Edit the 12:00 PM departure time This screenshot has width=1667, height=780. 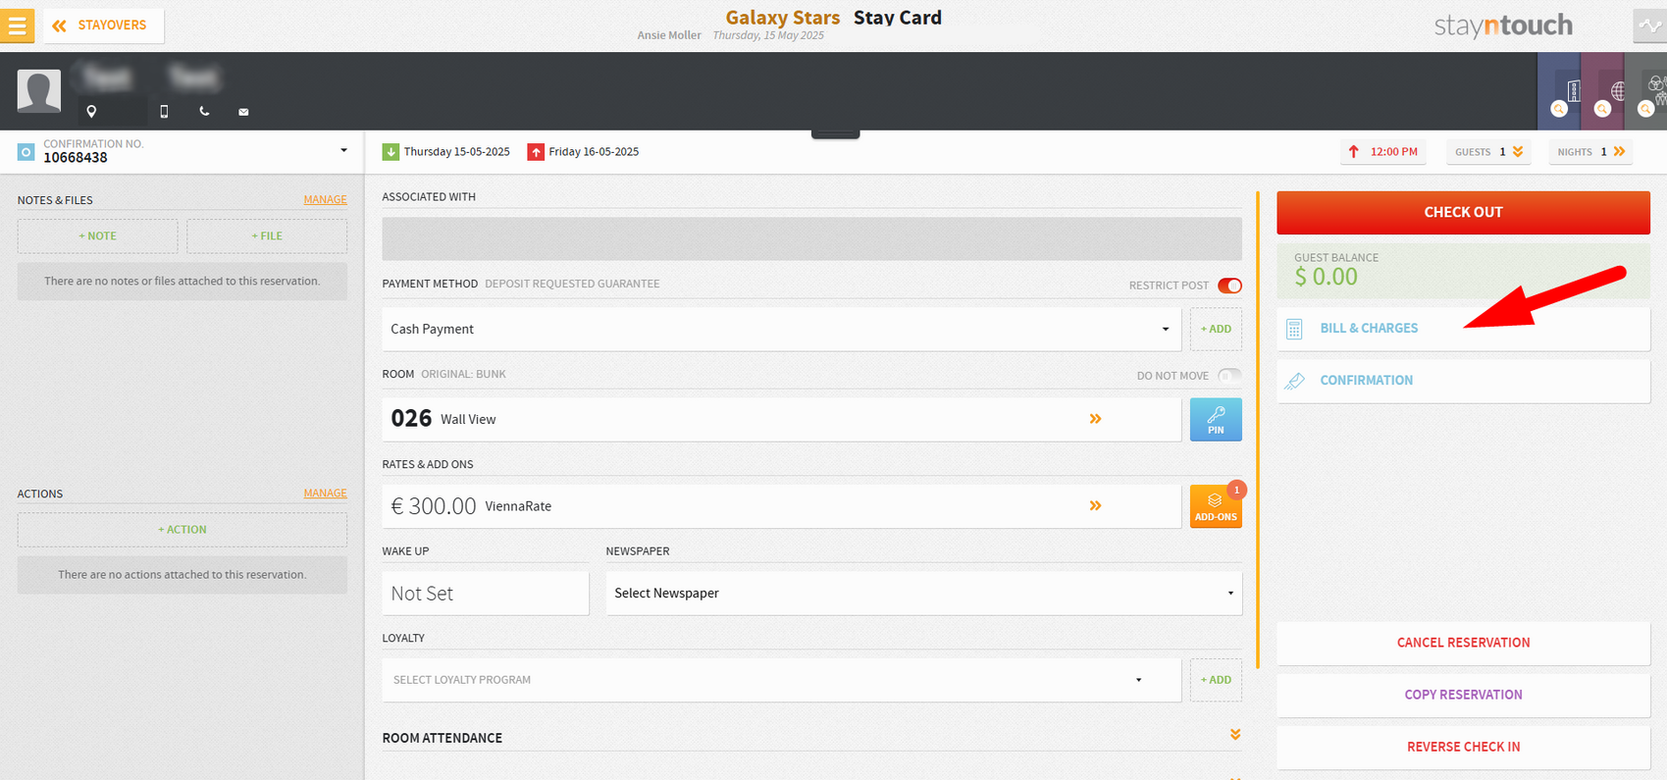1383,152
